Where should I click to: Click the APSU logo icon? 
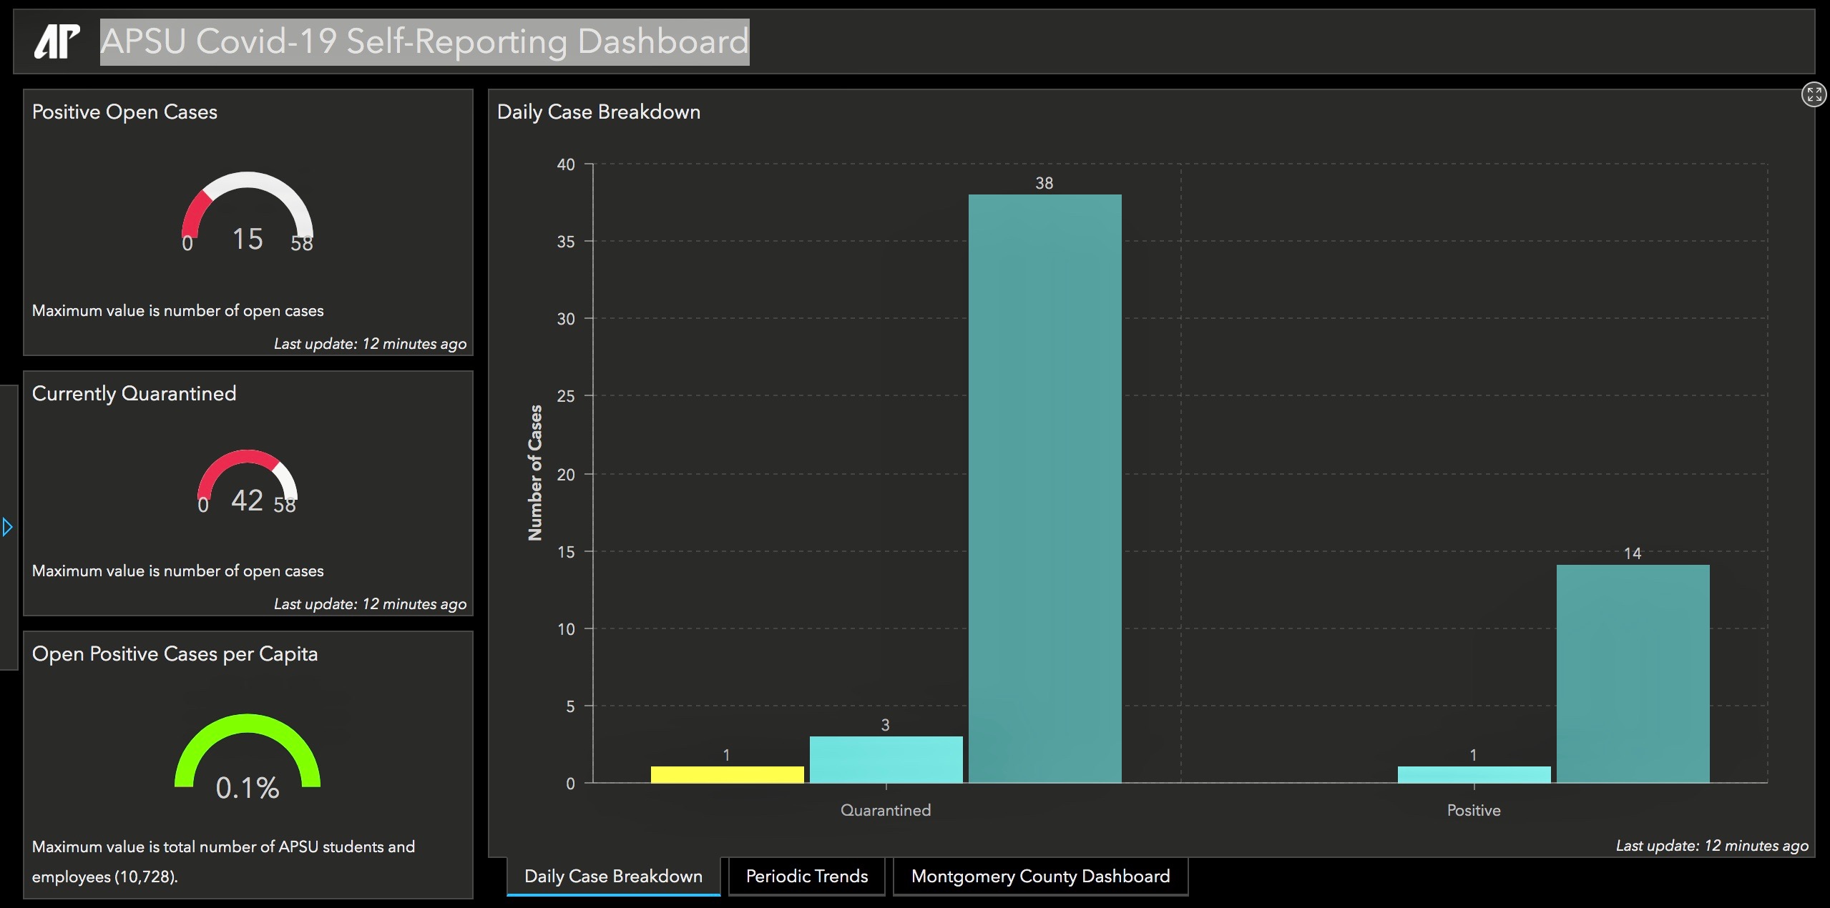(x=57, y=41)
